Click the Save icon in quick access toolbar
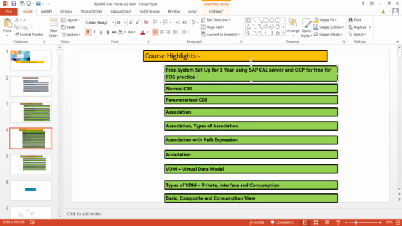Image resolution: width=402 pixels, height=226 pixels. 14,4
